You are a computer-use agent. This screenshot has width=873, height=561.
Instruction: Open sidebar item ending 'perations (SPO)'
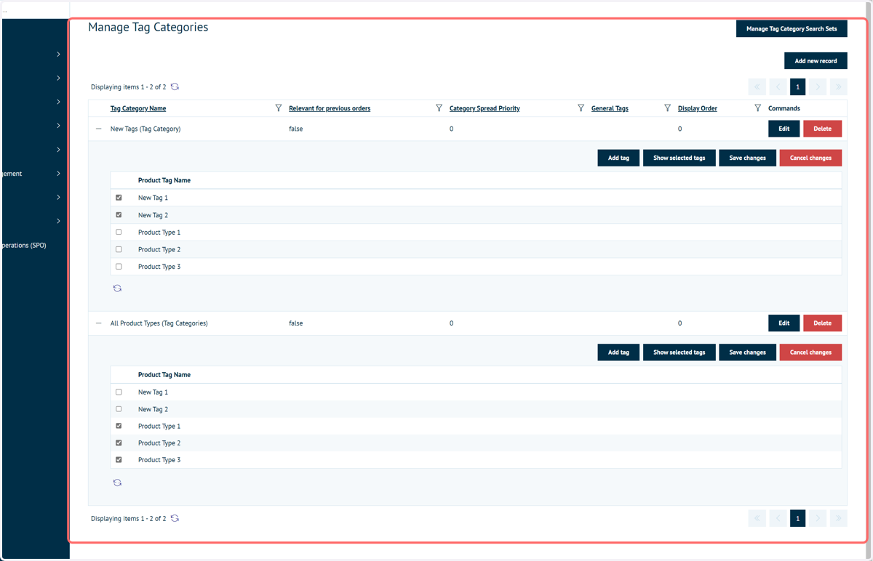pos(25,246)
